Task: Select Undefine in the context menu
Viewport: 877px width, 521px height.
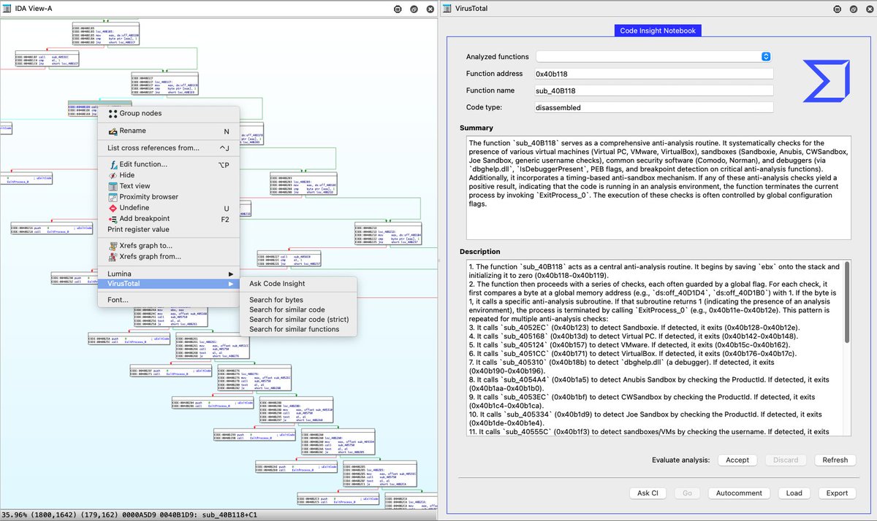Action: click(169, 208)
